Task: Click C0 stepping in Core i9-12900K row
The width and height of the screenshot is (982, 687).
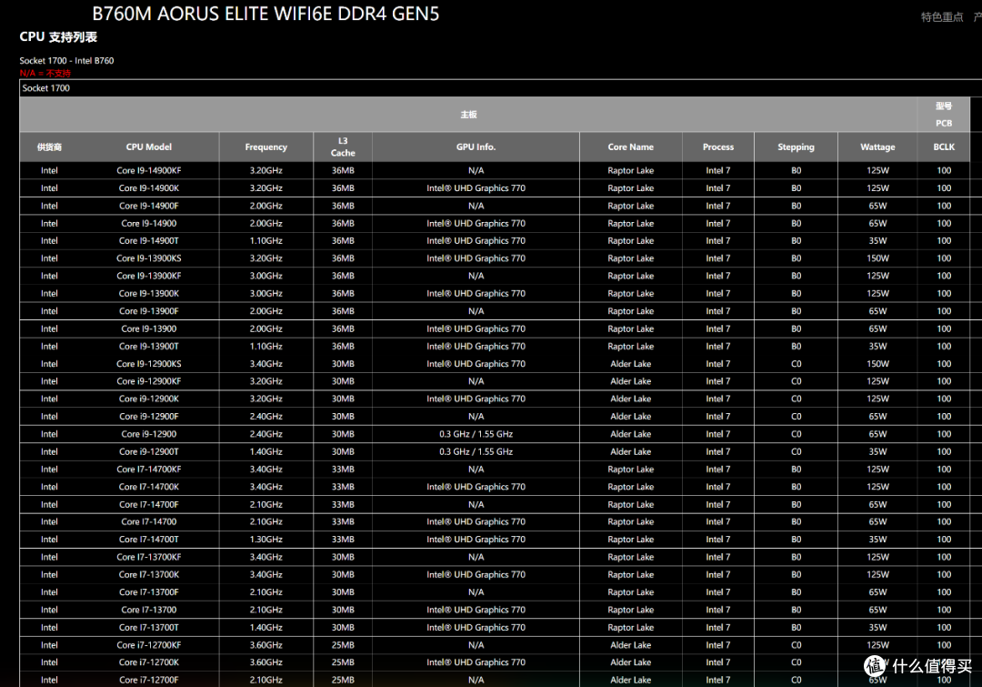Action: [796, 399]
